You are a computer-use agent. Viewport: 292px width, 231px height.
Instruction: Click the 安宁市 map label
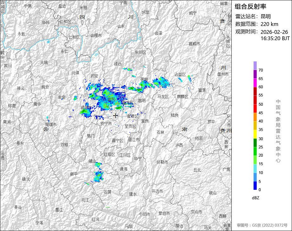[x=106, y=123]
